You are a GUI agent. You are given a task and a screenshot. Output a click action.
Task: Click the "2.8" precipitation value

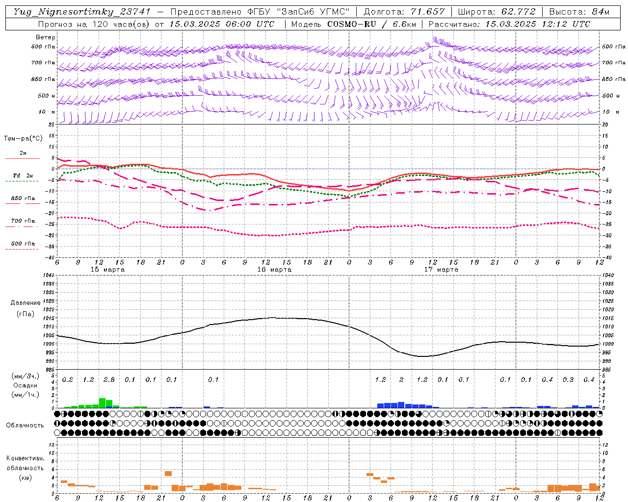tap(109, 380)
